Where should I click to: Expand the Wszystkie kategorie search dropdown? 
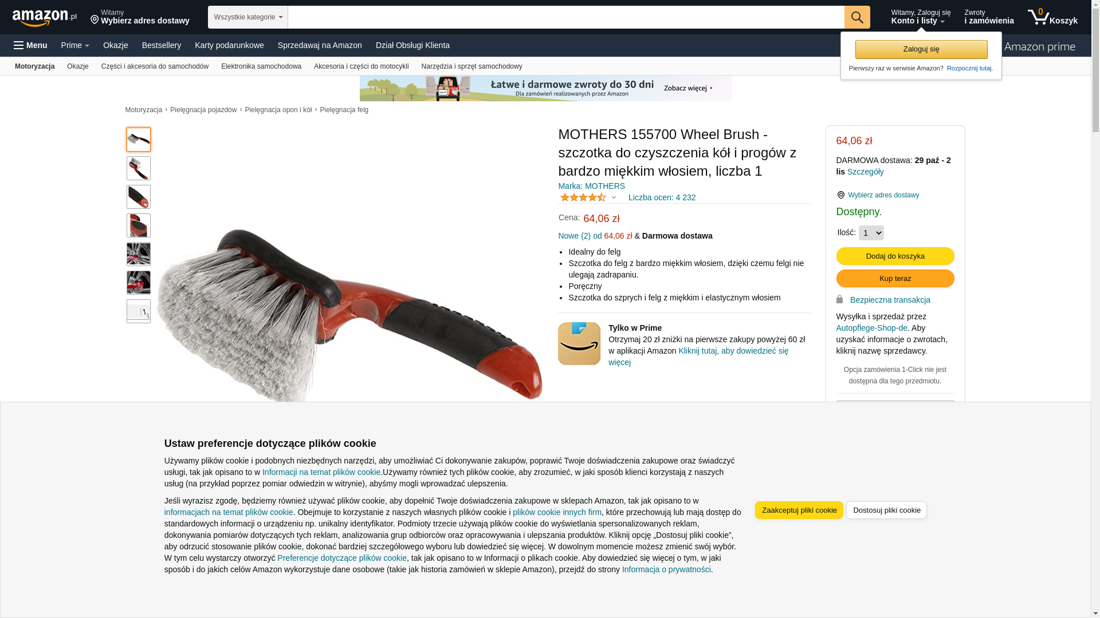point(248,17)
